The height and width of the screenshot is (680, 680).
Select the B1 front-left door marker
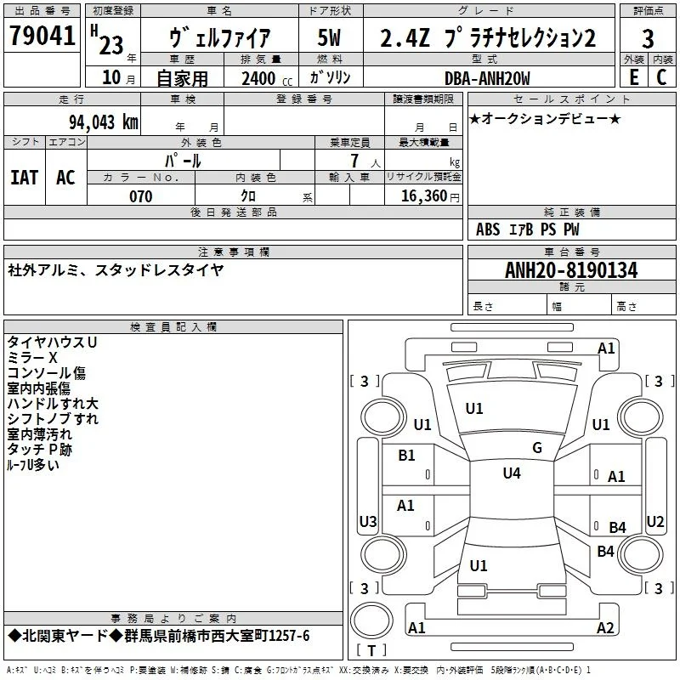click(406, 456)
